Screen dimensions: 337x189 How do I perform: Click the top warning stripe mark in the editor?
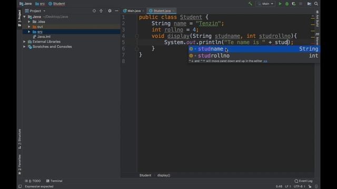pos(312,18)
